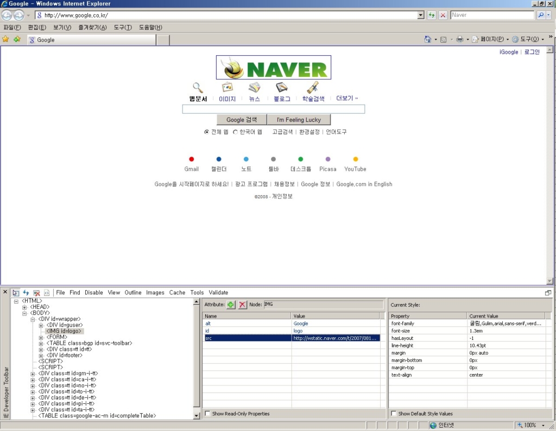
Task: Click the I'm Feeling Lucky button
Action: [299, 120]
